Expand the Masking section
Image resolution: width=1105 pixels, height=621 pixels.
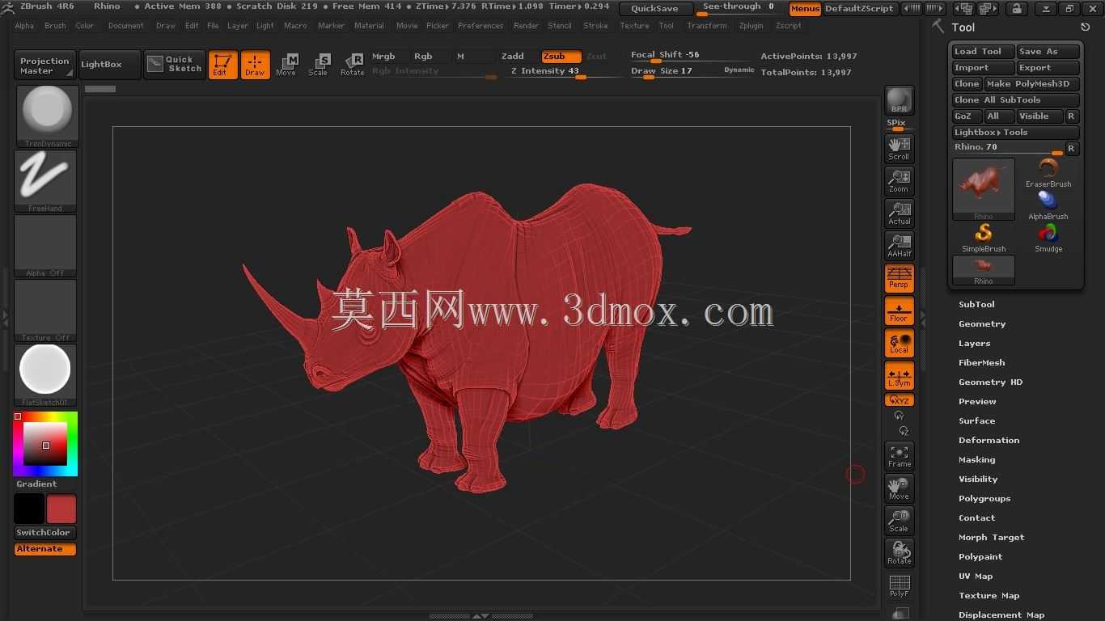976,460
